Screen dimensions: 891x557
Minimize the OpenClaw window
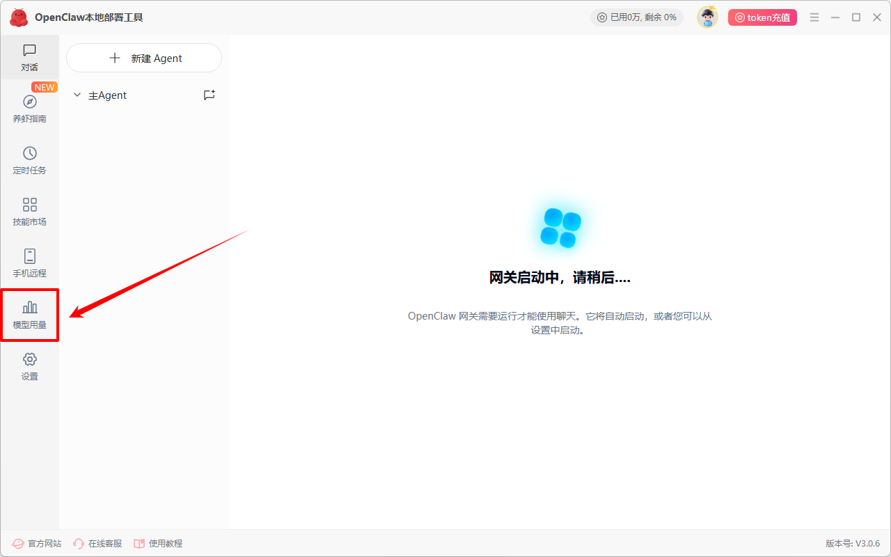[x=835, y=17]
